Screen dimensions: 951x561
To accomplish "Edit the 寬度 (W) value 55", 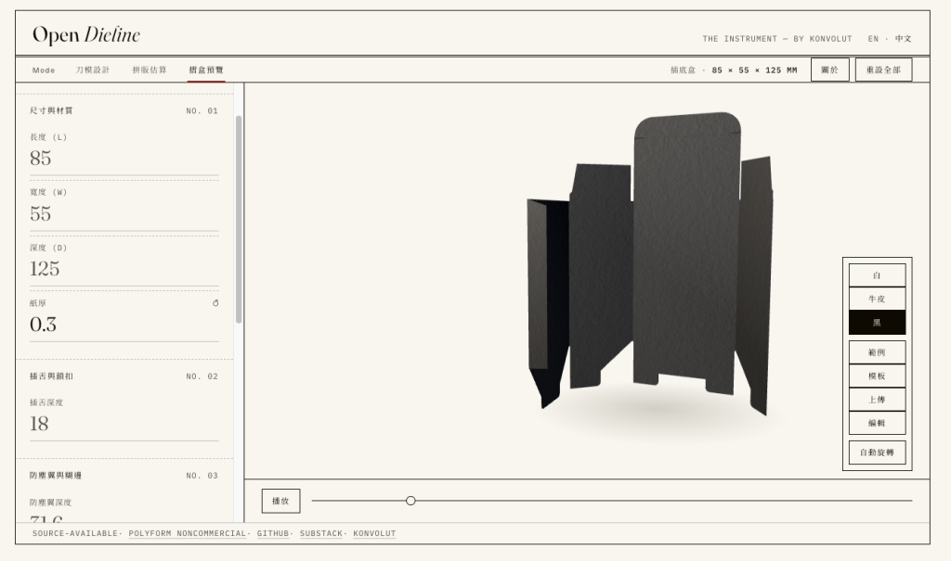I will coord(124,214).
